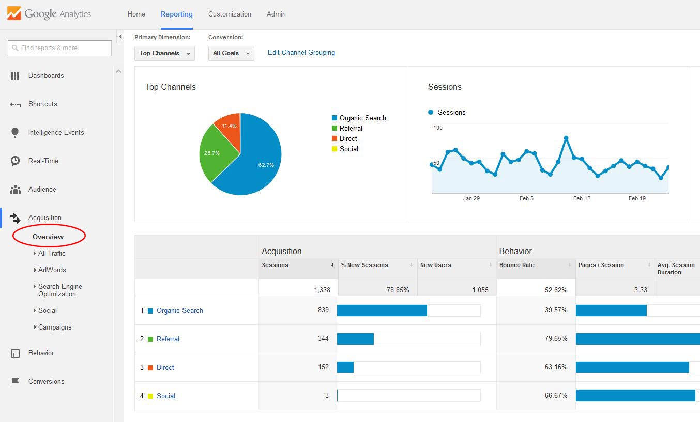Click the 839 Organic Search sessions cell
Viewport: 700px width, 422px height.
323,310
